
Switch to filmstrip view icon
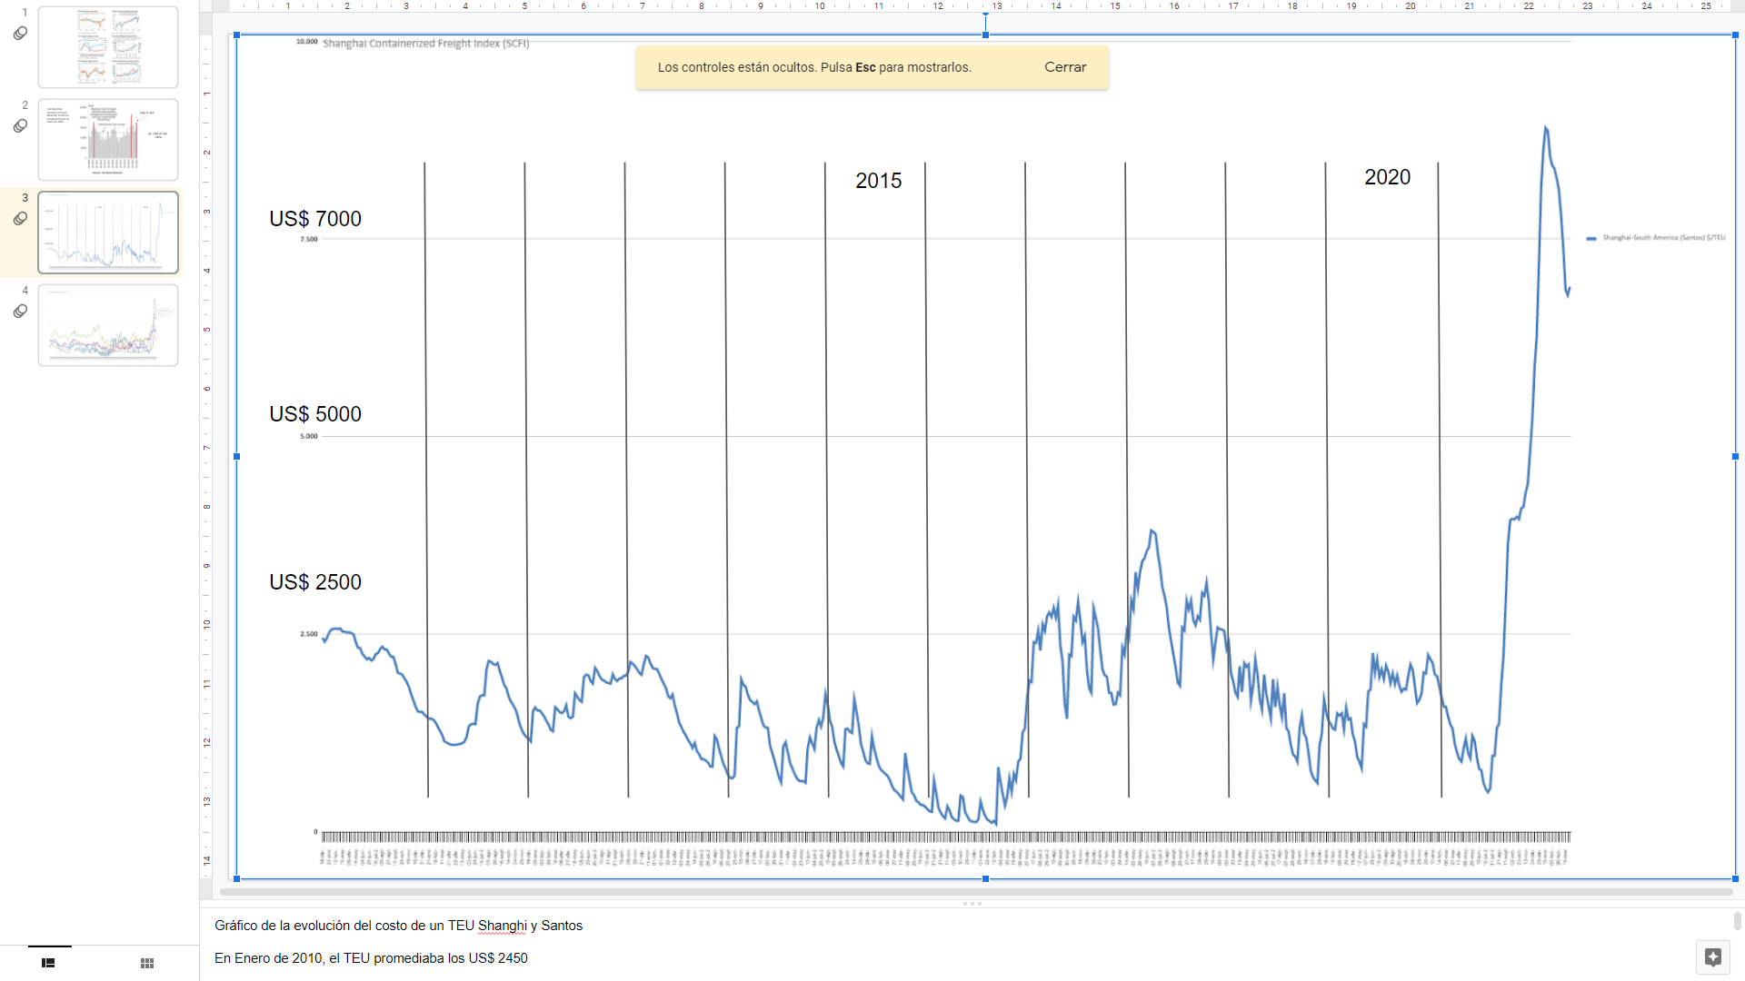tap(49, 963)
